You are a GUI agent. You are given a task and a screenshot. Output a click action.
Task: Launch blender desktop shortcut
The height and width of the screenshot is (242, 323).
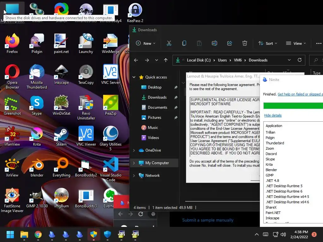point(37,167)
